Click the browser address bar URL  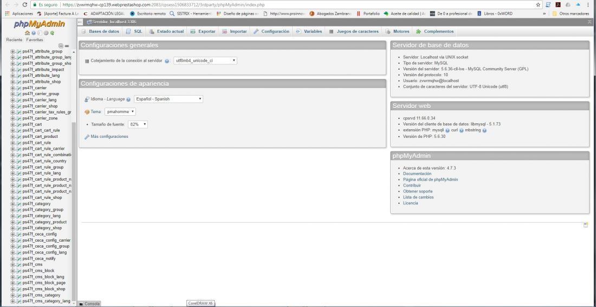(x=164, y=5)
